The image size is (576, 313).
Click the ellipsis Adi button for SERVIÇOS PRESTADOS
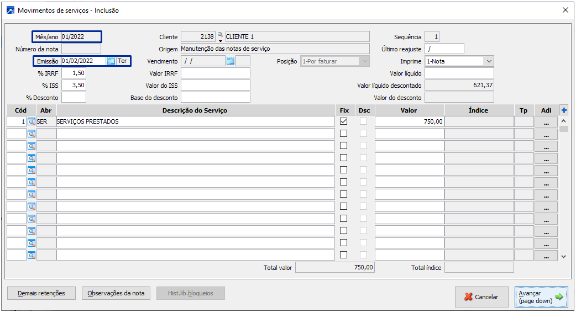pos(546,122)
